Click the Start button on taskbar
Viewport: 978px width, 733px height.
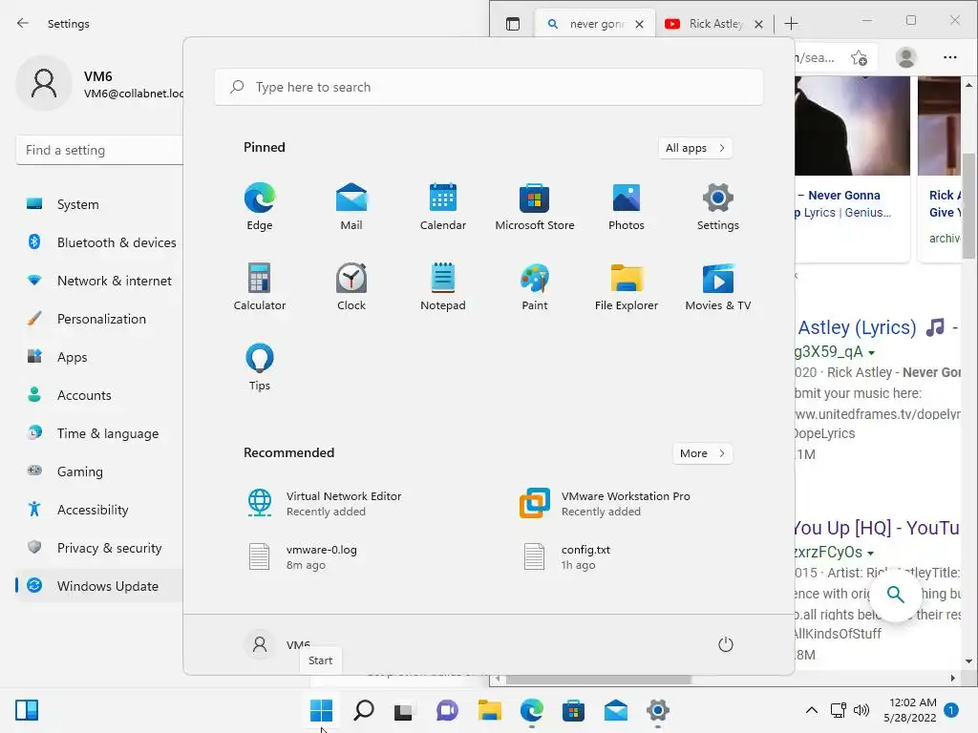point(321,710)
